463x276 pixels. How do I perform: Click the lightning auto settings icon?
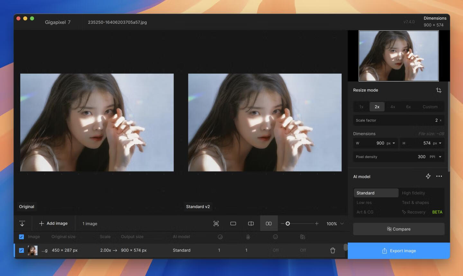(428, 176)
